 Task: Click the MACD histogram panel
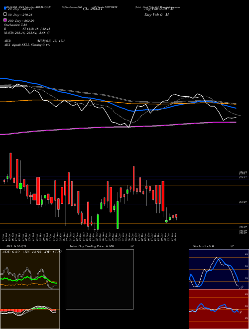click(x=30, y=309)
